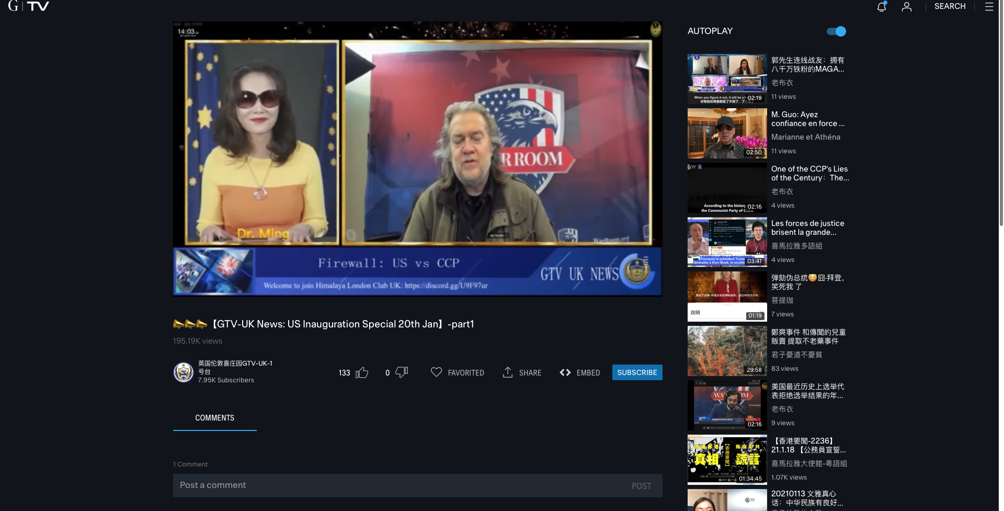This screenshot has width=1004, height=511.
Task: Open the GTV-UK channel avatar
Action: [184, 372]
